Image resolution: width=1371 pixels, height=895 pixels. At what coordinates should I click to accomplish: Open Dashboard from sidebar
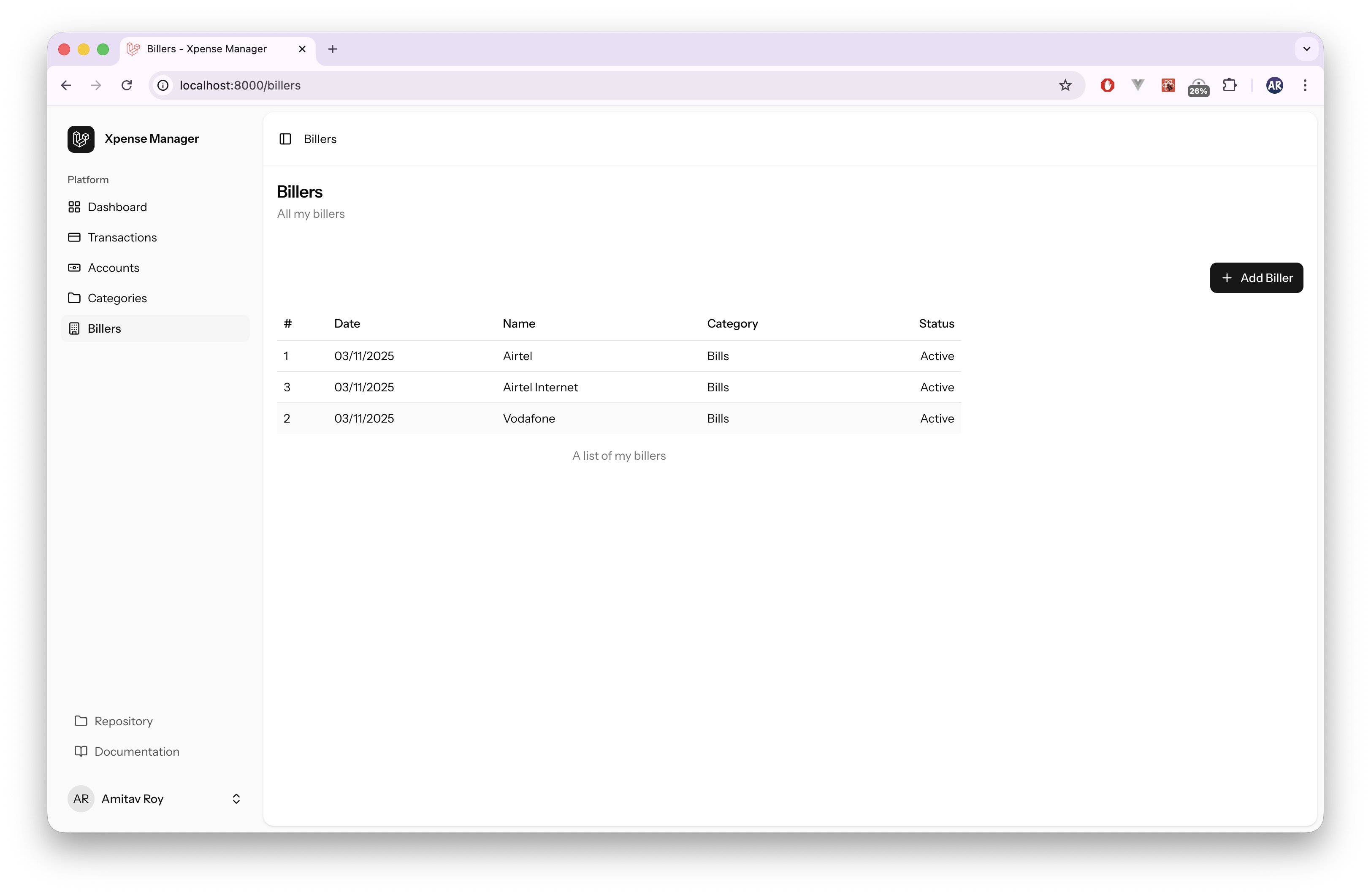point(117,207)
